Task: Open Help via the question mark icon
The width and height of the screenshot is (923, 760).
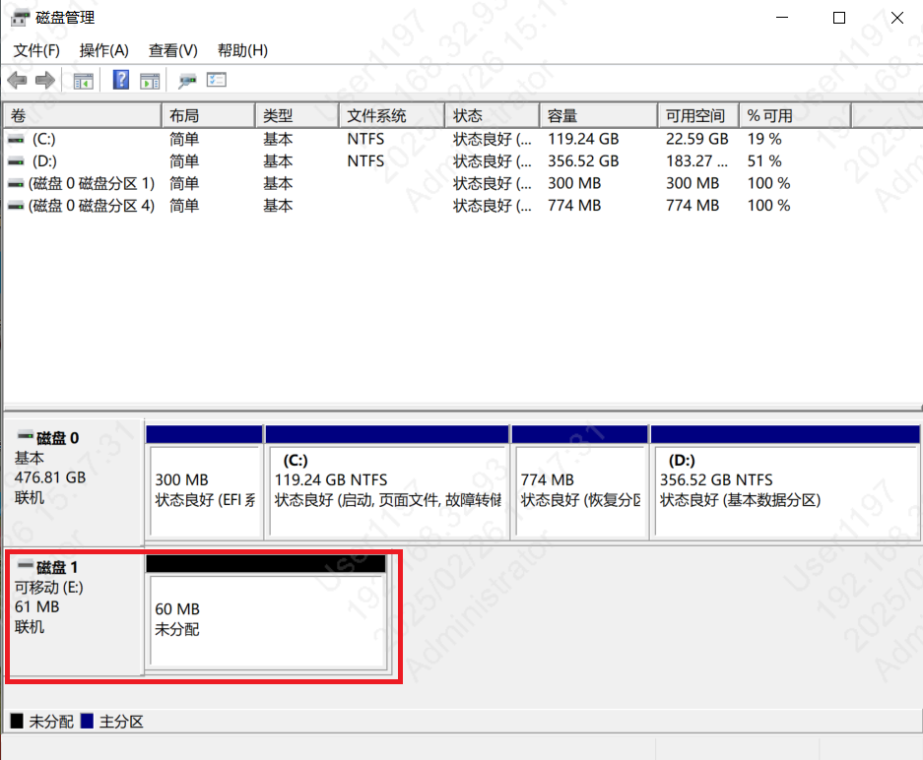Action: click(120, 80)
